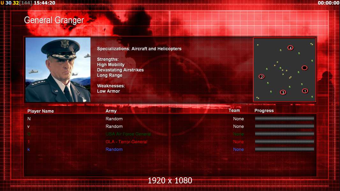
Task: Click the 00:00:00 timer in top corner
Action: (328, 3)
